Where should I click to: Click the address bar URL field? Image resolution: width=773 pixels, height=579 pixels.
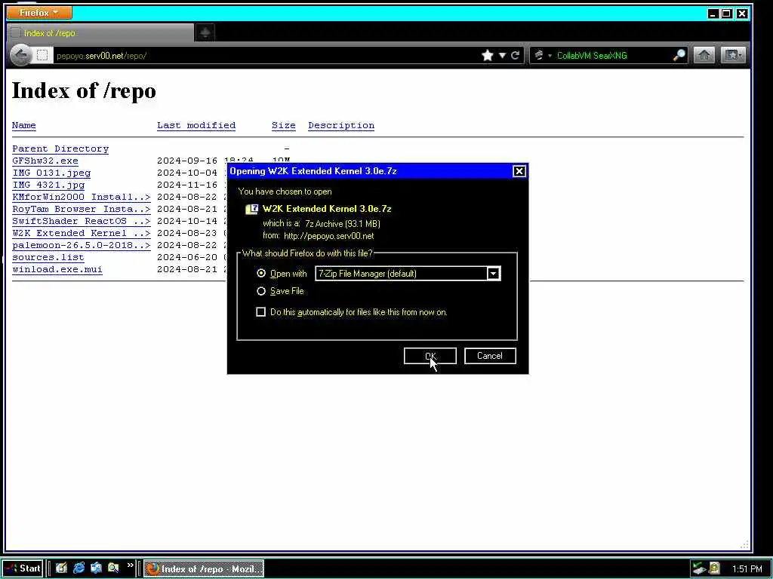[266, 56]
